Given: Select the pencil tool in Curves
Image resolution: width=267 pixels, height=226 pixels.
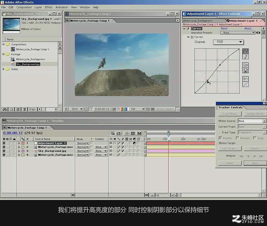Looking at the screenshot, I should (x=245, y=57).
